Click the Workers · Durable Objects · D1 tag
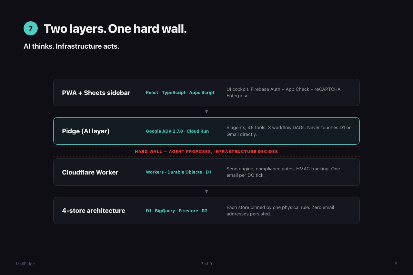Screen dimensions: 413x275 point(178,172)
